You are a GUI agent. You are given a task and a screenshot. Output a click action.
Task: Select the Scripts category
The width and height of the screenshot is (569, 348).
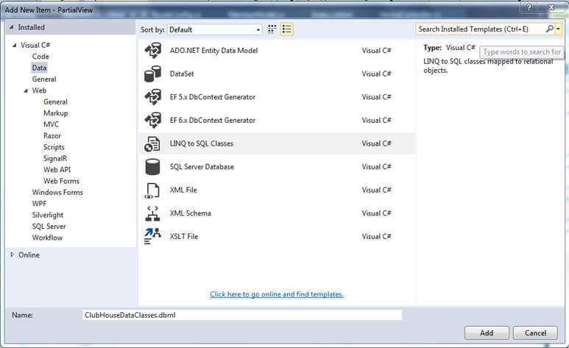(54, 147)
